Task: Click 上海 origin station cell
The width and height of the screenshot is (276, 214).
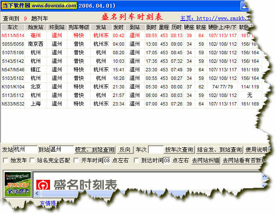Action: [x=35, y=104]
